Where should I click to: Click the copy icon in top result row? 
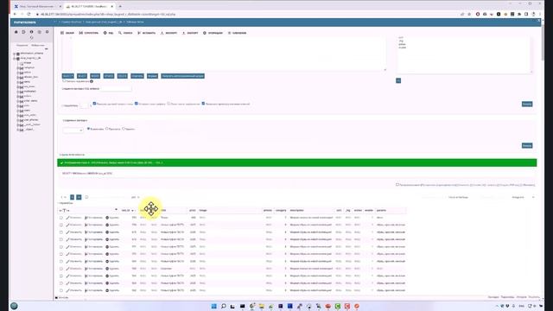click(86, 218)
